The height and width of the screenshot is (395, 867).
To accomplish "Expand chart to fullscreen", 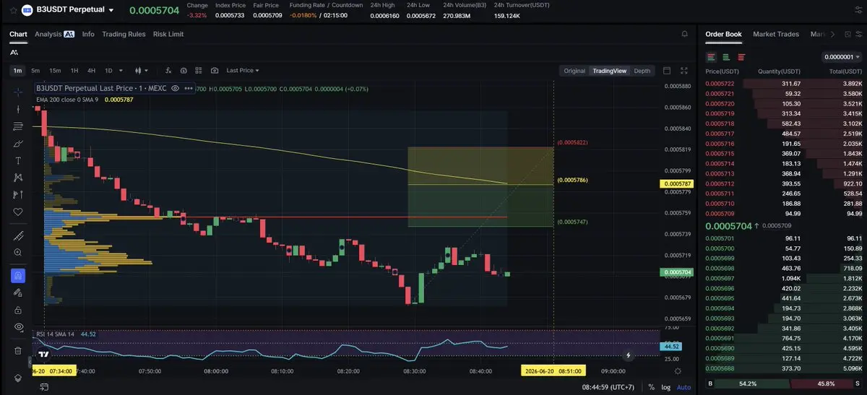I will pos(684,71).
